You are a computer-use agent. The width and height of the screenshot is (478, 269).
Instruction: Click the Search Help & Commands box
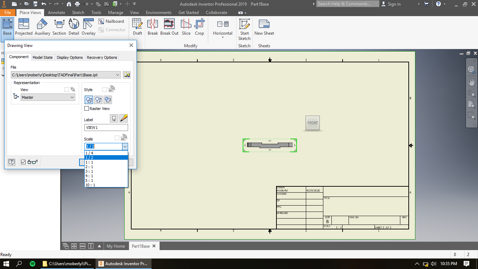[x=348, y=4]
